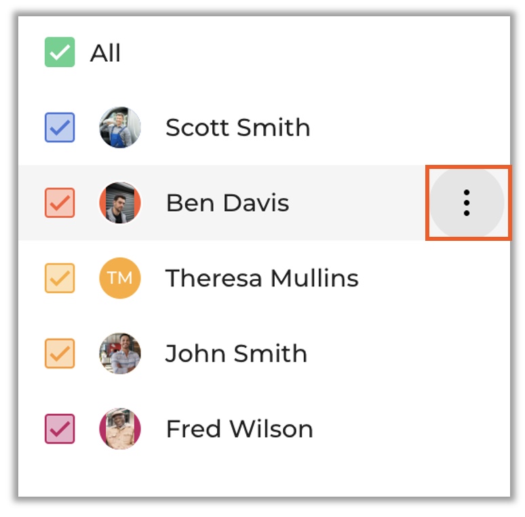Select the Theresa Mullins name
The height and width of the screenshot is (517, 525).
tap(262, 278)
